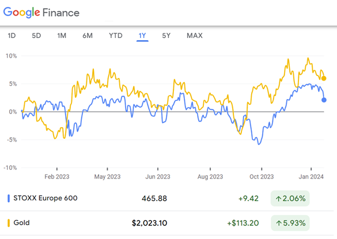337x239 pixels.
Task: Choose the YTD range tab
Action: (116, 36)
